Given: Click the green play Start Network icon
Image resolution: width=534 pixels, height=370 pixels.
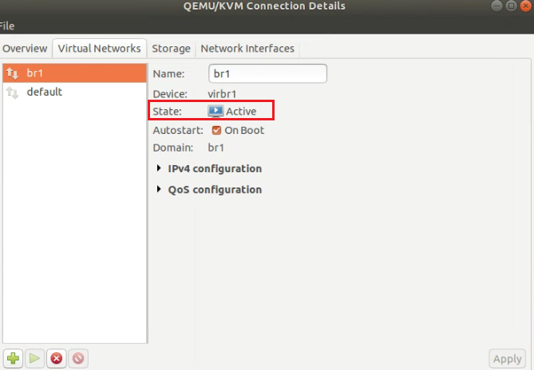Looking at the screenshot, I should (x=34, y=358).
